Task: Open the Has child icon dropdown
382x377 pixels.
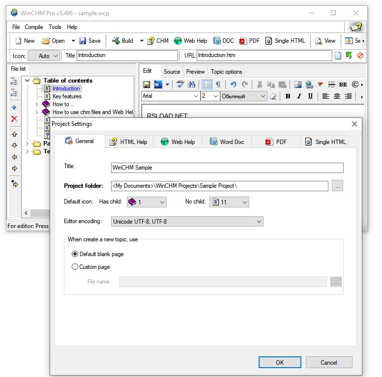Action: [x=147, y=202]
